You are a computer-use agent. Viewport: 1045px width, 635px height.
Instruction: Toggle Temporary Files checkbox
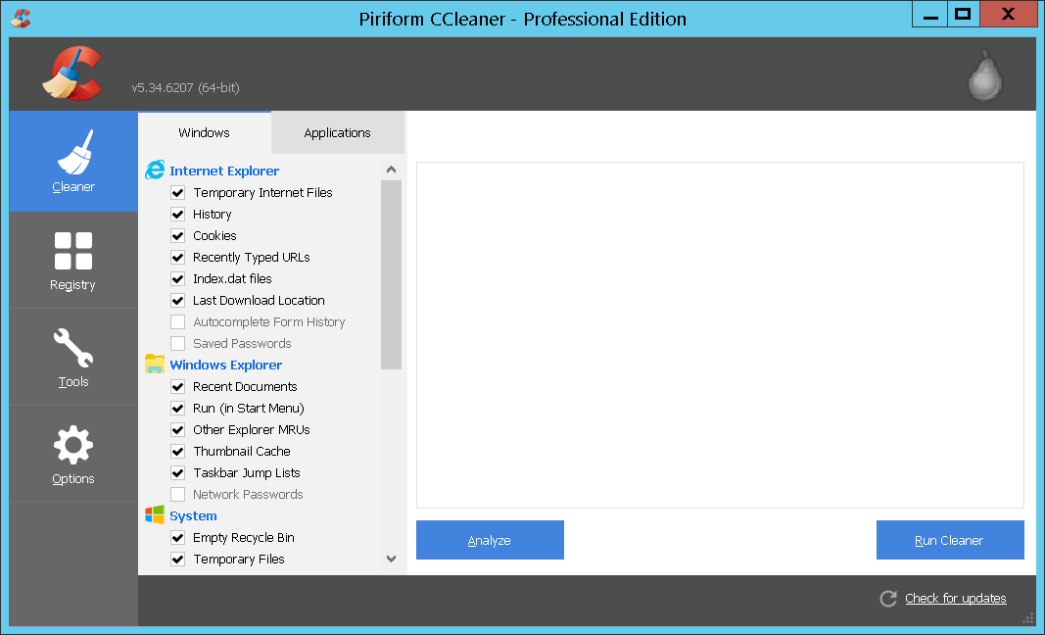178,559
